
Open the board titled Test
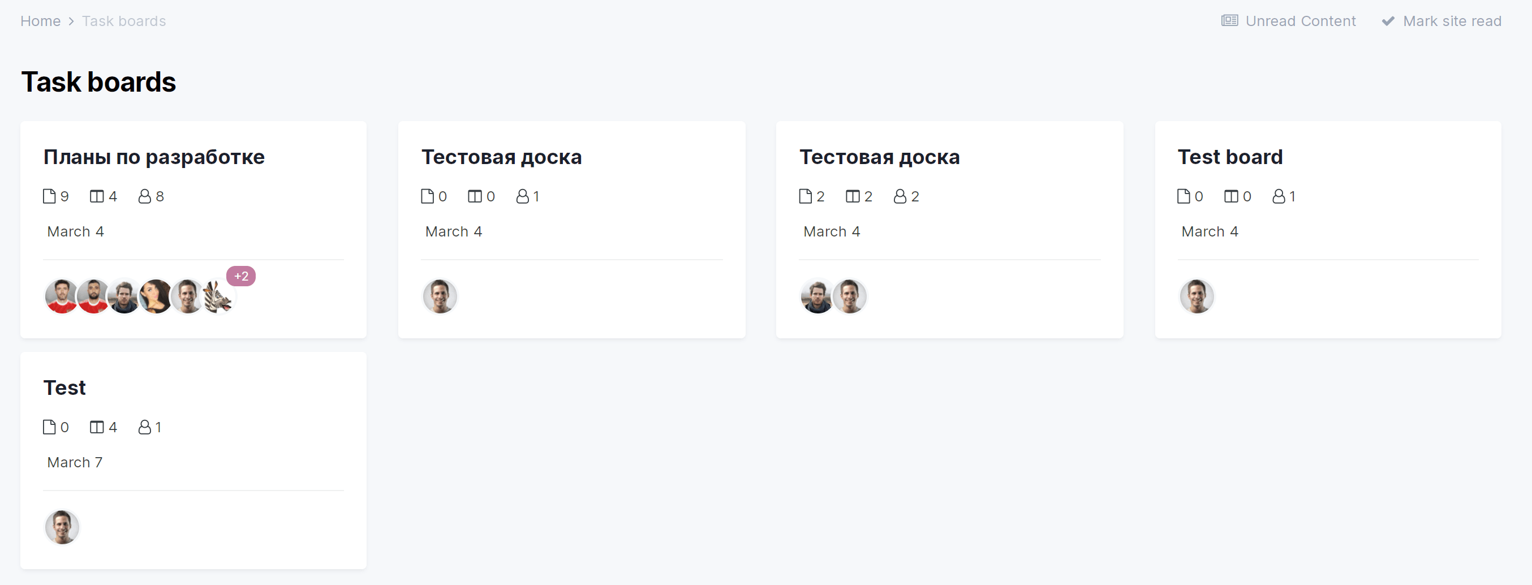[x=65, y=388]
